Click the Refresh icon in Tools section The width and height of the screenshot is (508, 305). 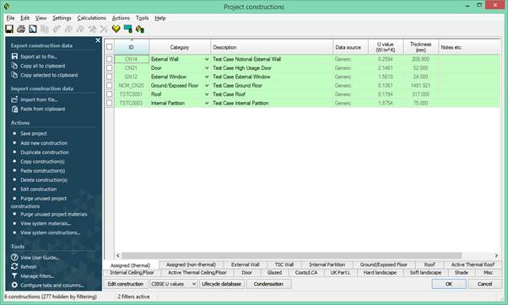coord(14,266)
